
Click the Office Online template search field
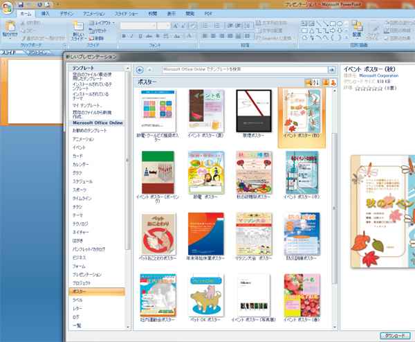[245, 69]
